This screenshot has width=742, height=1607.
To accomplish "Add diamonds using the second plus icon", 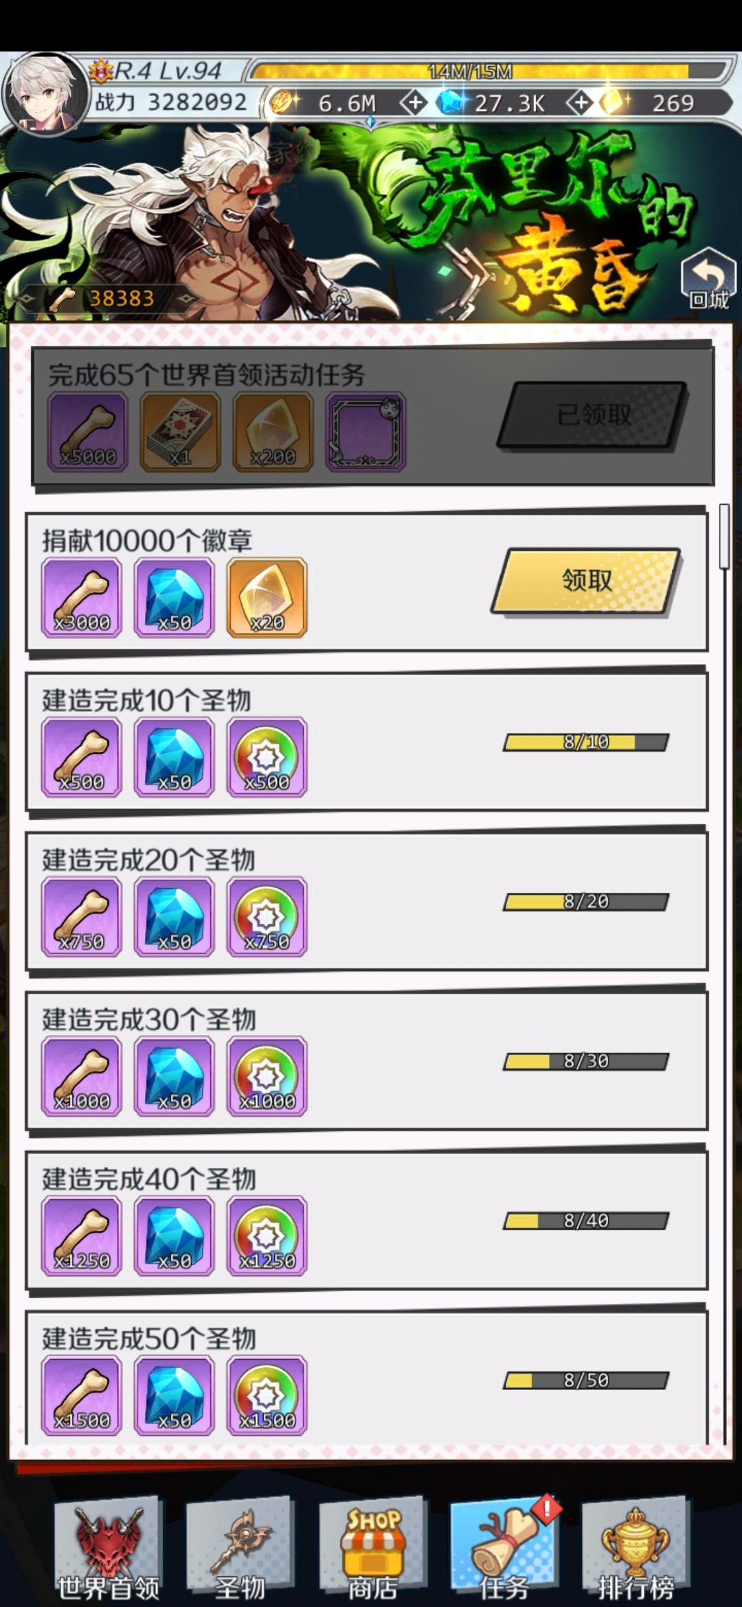I will coord(581,104).
